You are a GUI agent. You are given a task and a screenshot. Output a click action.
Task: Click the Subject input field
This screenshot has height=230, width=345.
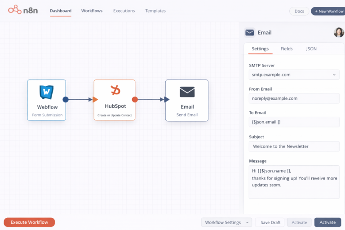coord(294,146)
